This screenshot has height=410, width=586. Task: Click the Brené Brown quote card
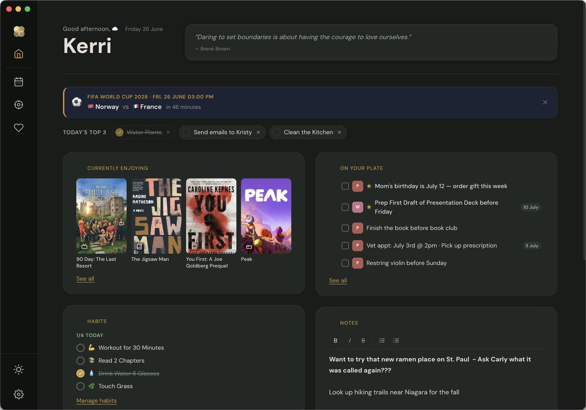(x=371, y=42)
